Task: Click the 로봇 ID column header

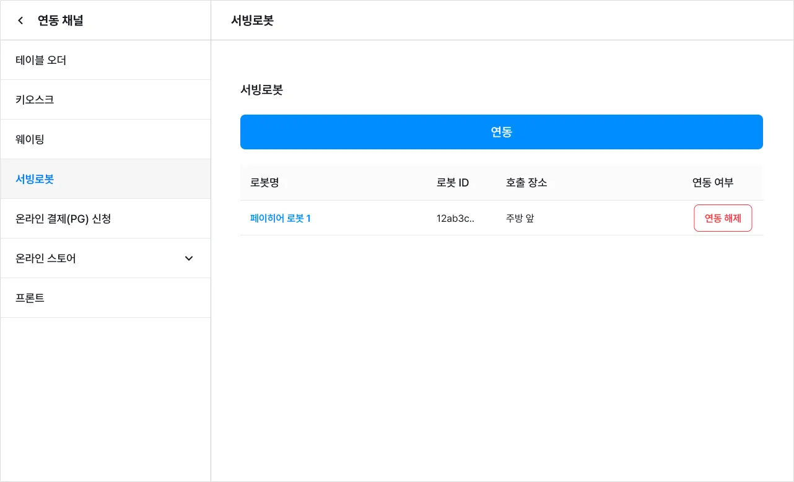Action: click(x=453, y=182)
